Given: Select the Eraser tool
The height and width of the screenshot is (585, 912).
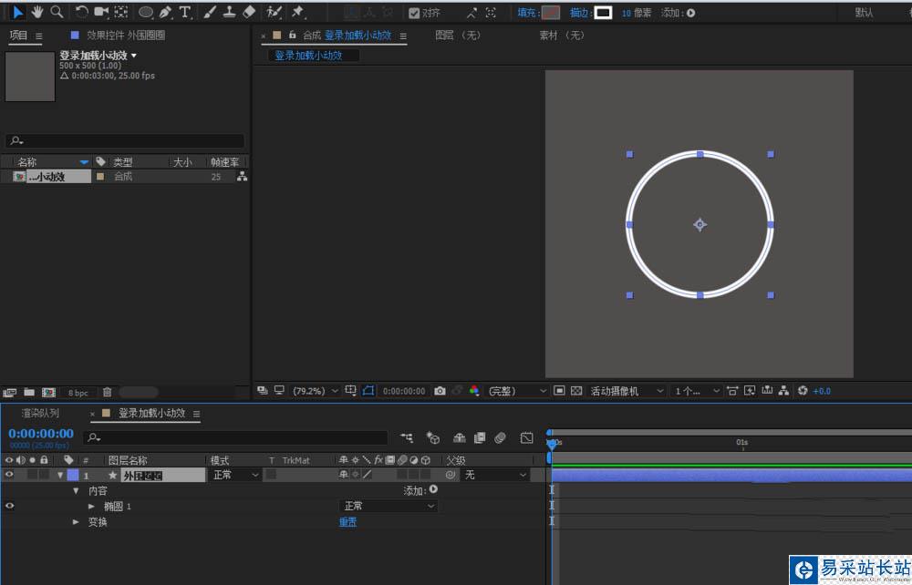Looking at the screenshot, I should click(251, 13).
